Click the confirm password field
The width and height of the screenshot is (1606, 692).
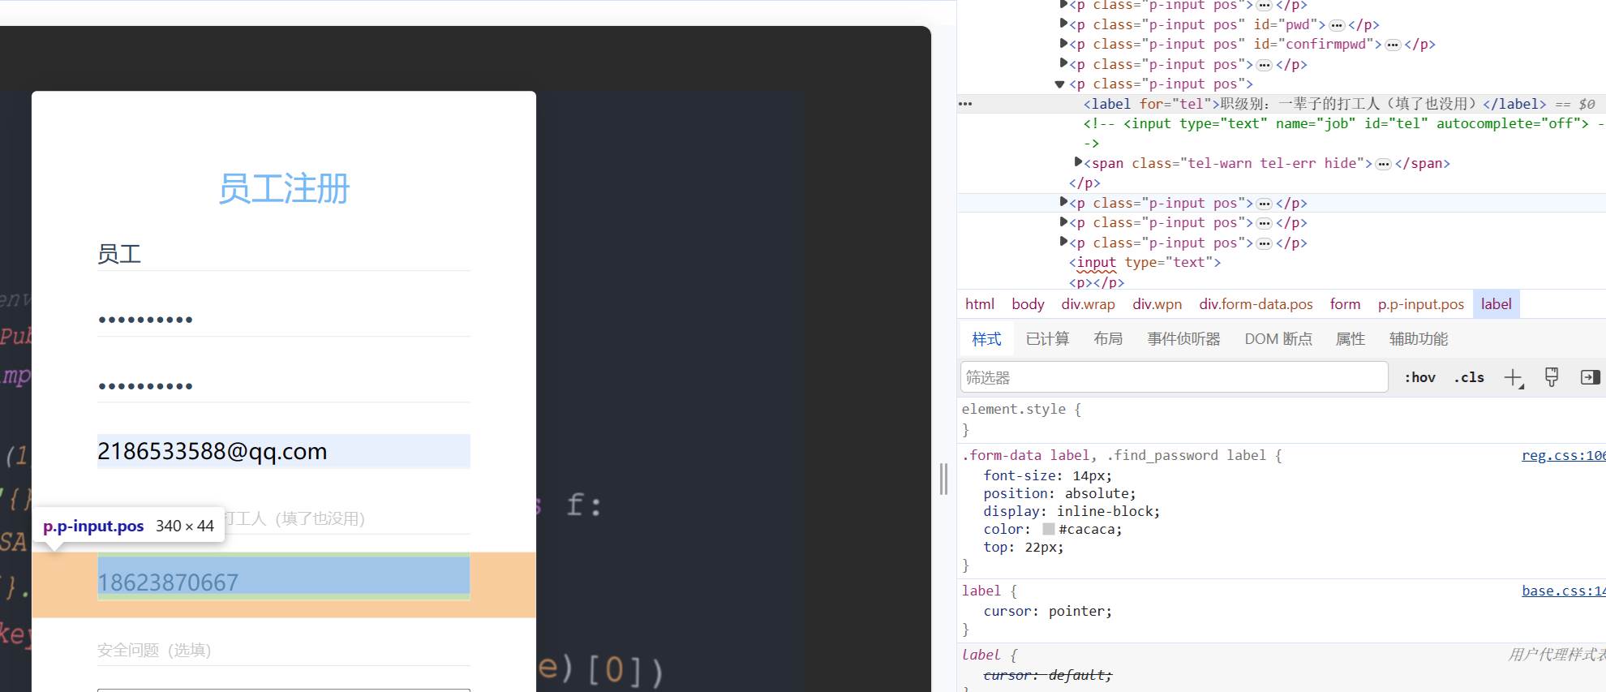(284, 386)
